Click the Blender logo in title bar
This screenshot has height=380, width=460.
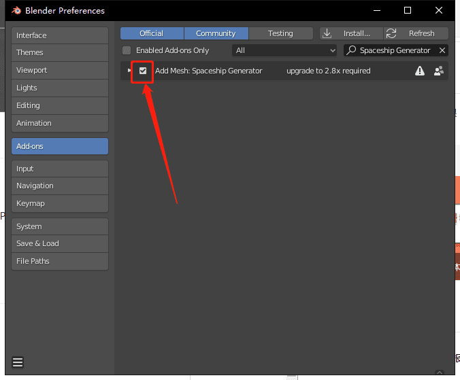point(16,10)
